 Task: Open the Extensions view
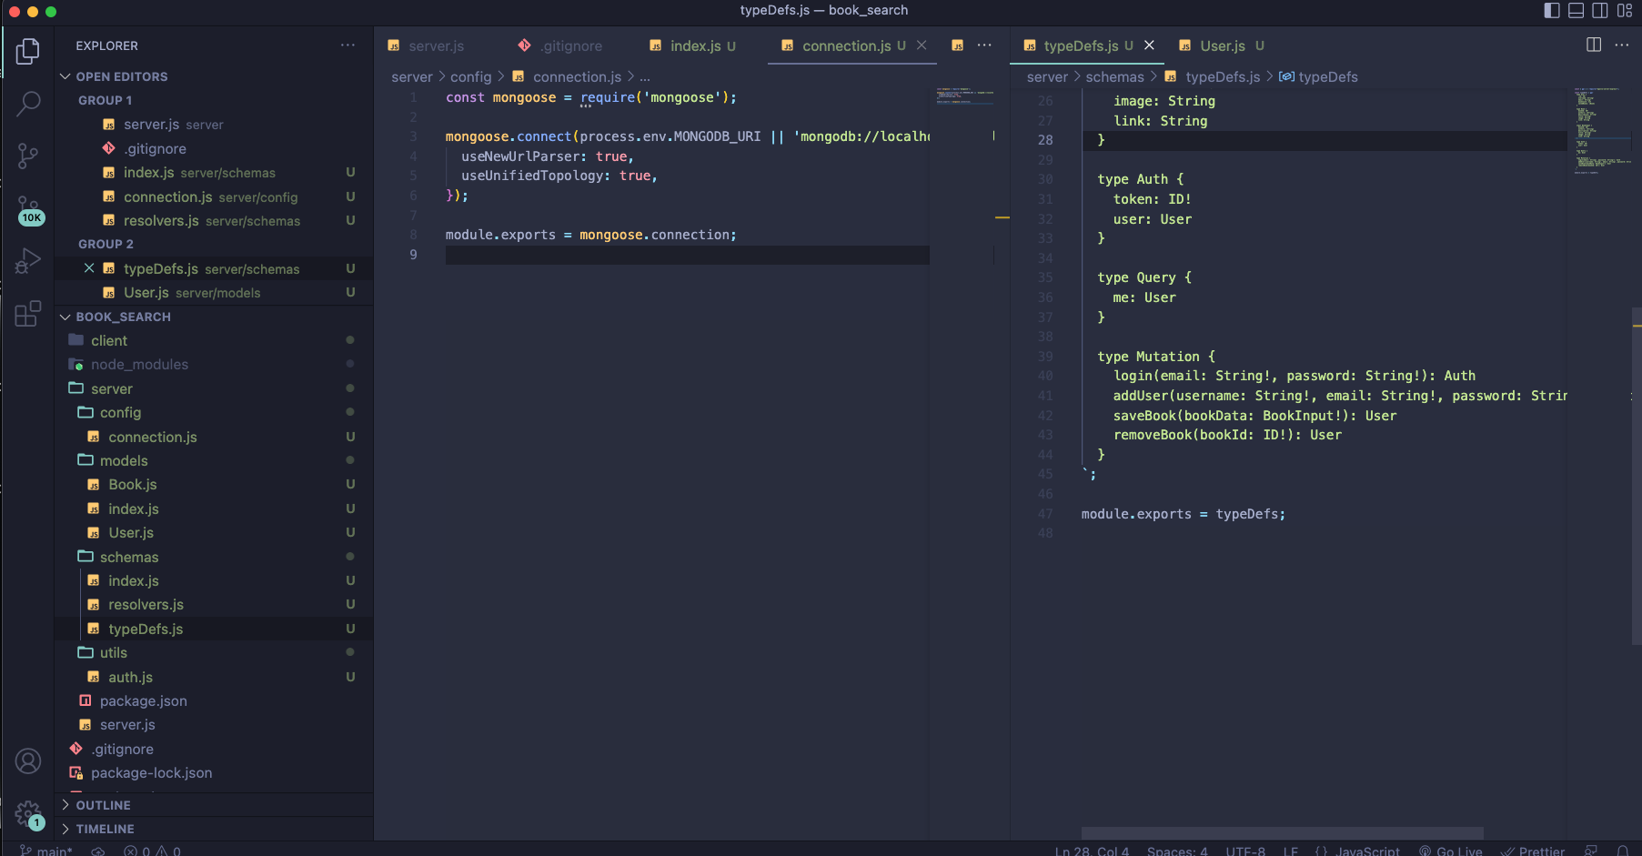point(28,314)
